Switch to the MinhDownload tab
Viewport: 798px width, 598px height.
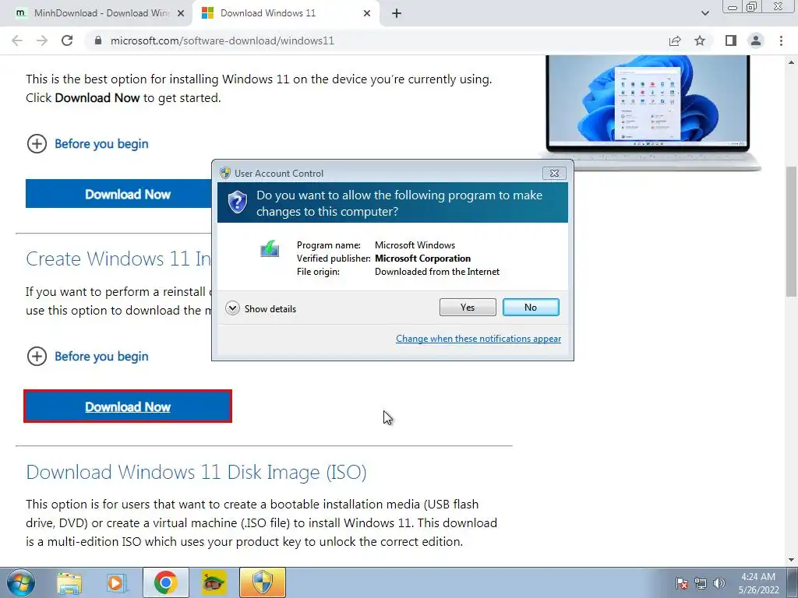coord(96,13)
